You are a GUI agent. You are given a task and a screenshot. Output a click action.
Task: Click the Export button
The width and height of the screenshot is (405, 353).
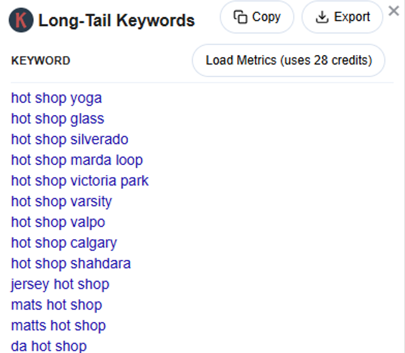[x=342, y=17]
